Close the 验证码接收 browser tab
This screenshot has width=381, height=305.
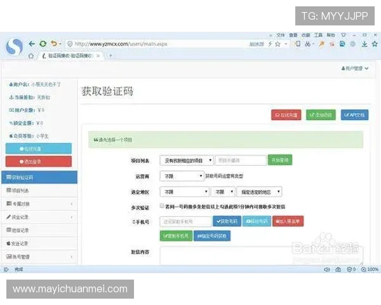[98, 56]
